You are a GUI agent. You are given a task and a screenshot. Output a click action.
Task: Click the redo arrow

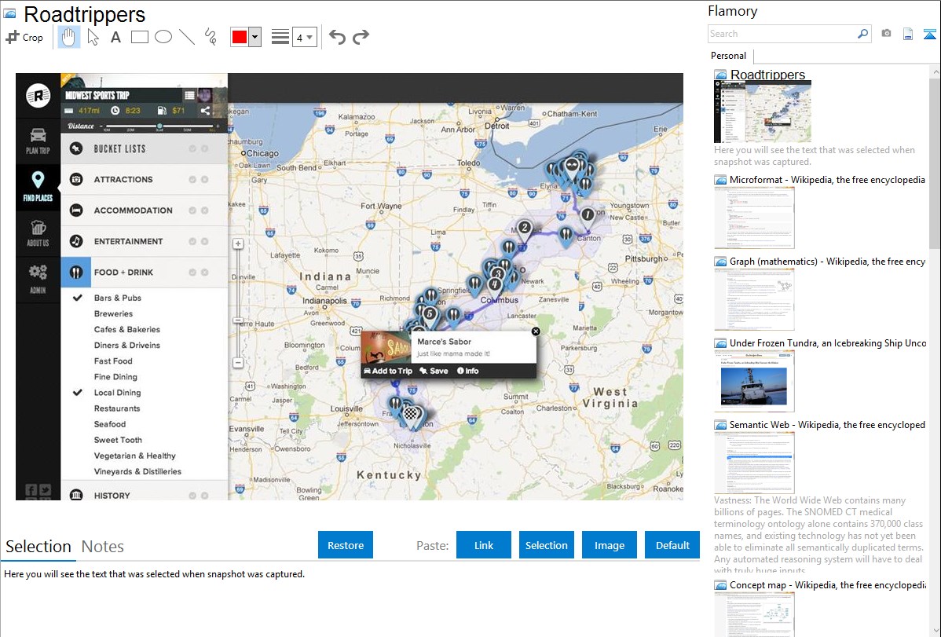(361, 37)
